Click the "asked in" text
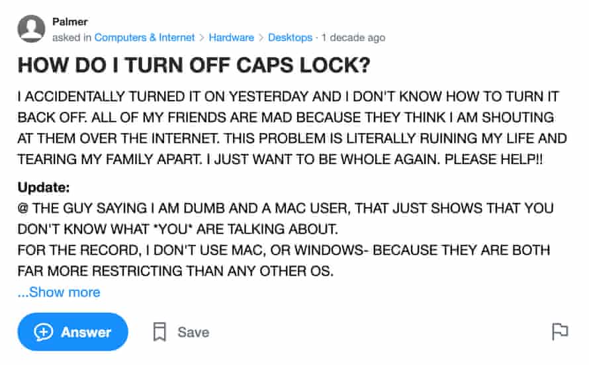The width and height of the screenshot is (589, 365). [x=71, y=38]
